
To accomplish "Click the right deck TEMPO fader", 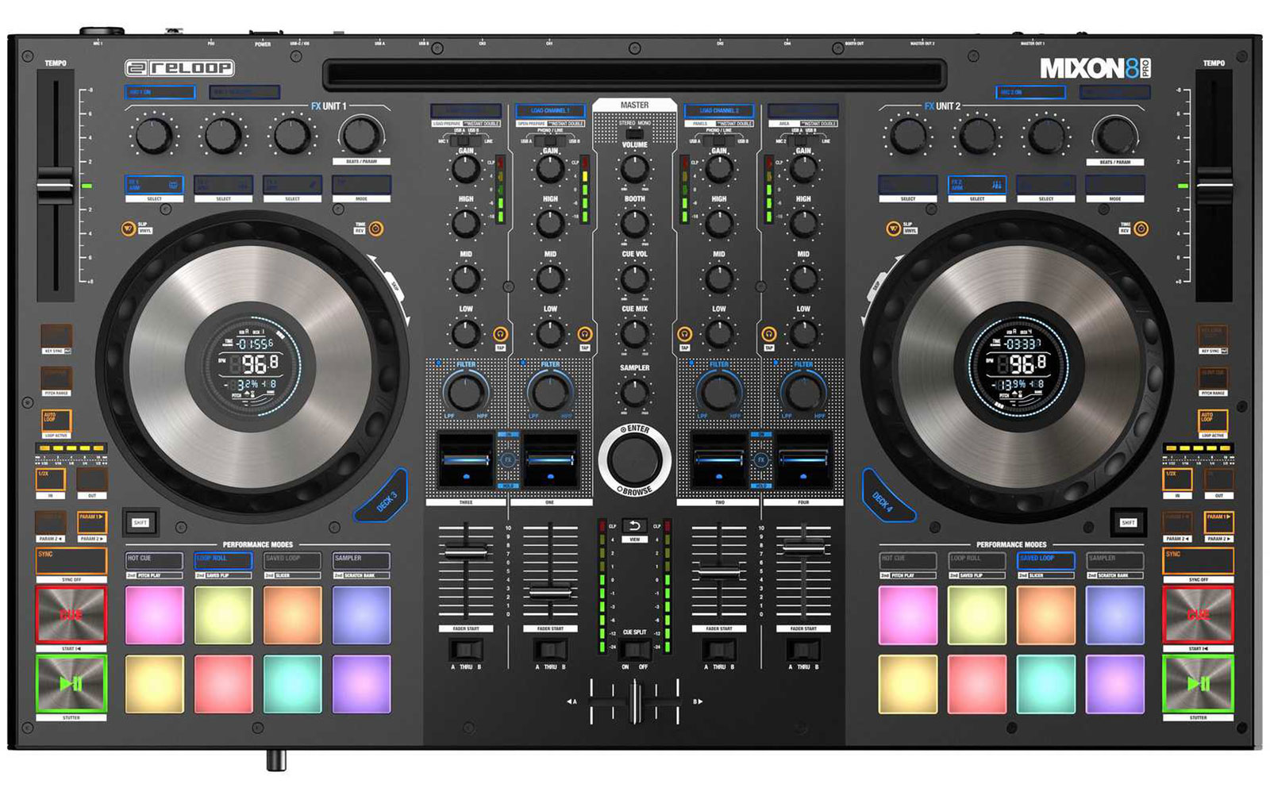I will coord(1214,184).
